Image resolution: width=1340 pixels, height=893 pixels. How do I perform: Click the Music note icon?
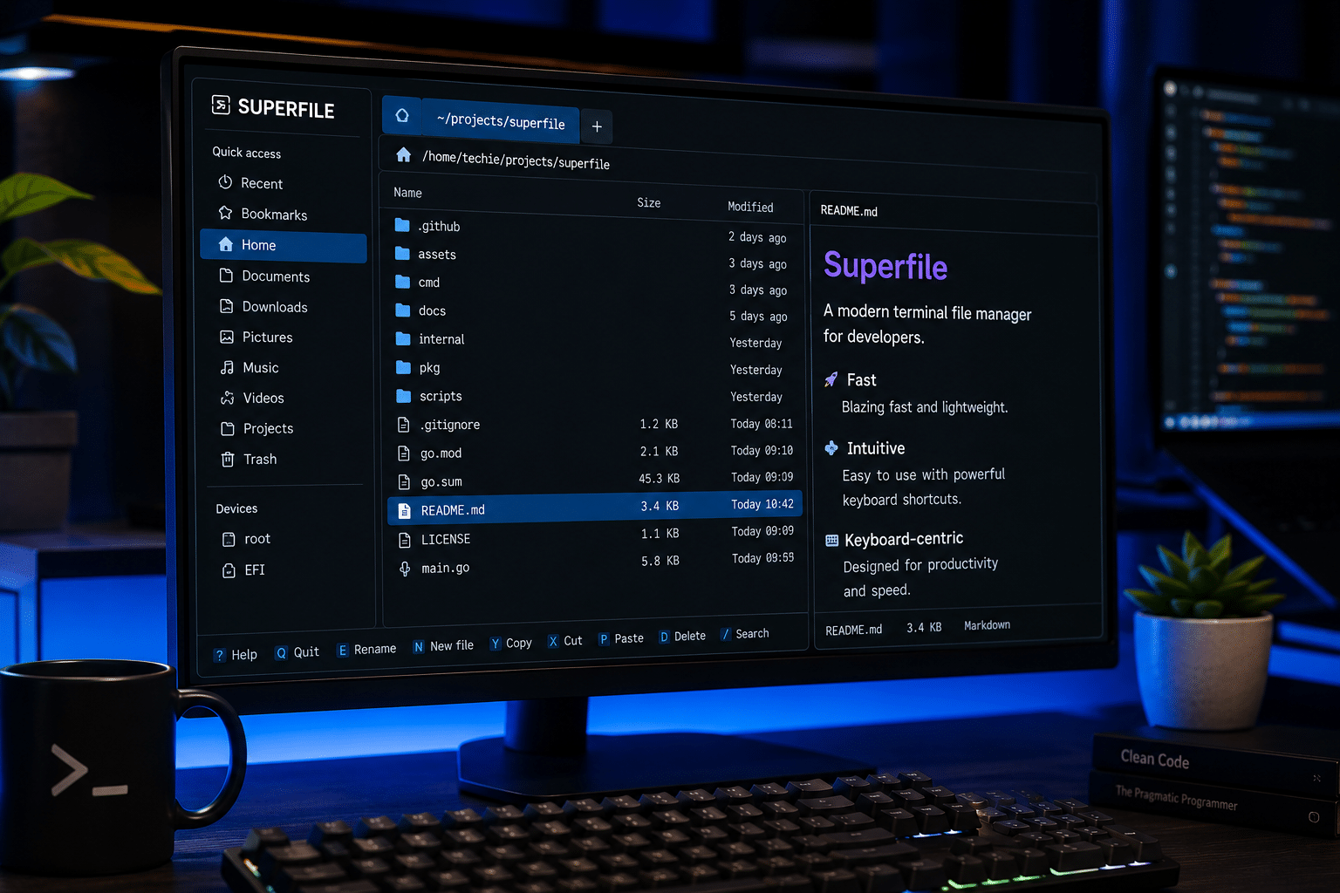[227, 367]
